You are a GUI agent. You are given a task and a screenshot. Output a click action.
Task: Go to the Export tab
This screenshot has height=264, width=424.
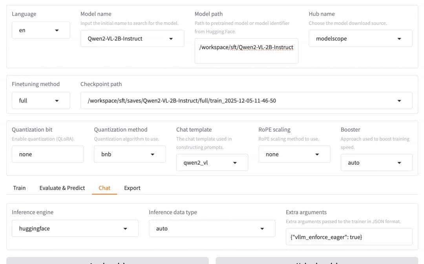(x=132, y=188)
